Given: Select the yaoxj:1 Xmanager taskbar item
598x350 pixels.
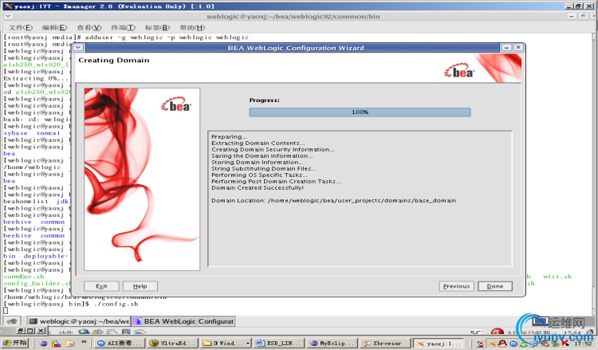Looking at the screenshot, I should click(439, 343).
